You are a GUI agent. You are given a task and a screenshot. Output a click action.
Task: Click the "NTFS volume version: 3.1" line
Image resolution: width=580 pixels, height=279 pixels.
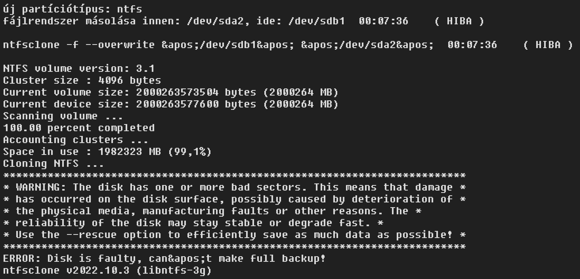pyautogui.click(x=79, y=69)
